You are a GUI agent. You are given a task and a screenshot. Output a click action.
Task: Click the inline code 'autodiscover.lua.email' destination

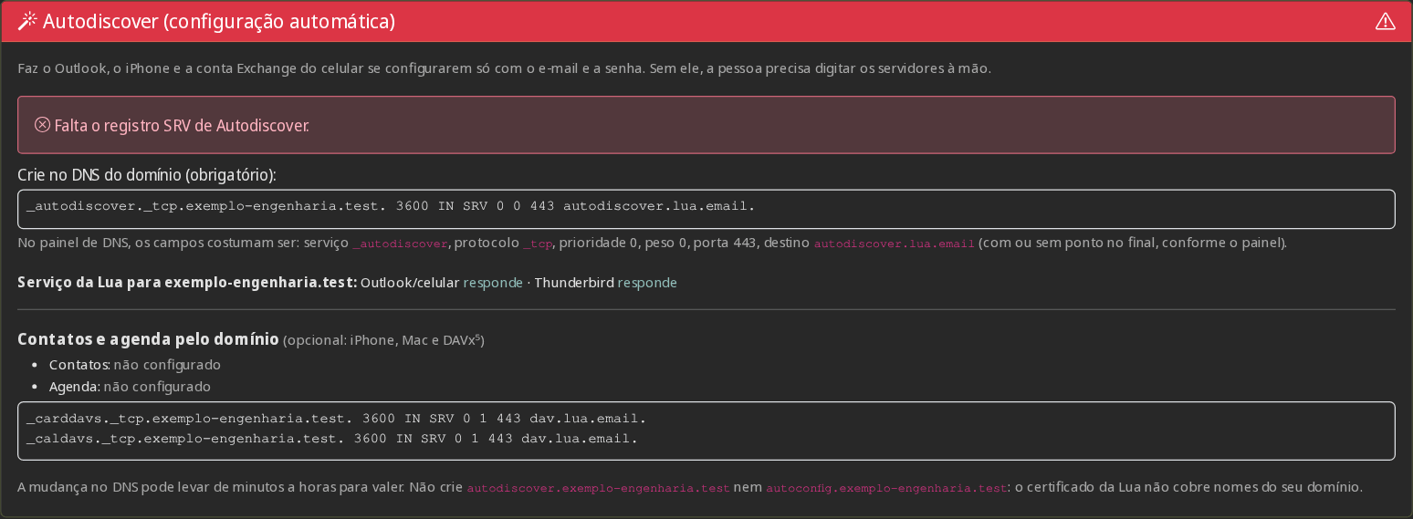click(x=895, y=244)
